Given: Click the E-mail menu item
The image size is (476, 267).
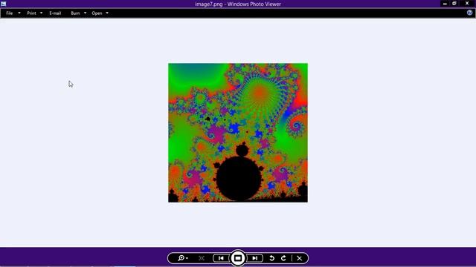Looking at the screenshot, I should tap(55, 13).
